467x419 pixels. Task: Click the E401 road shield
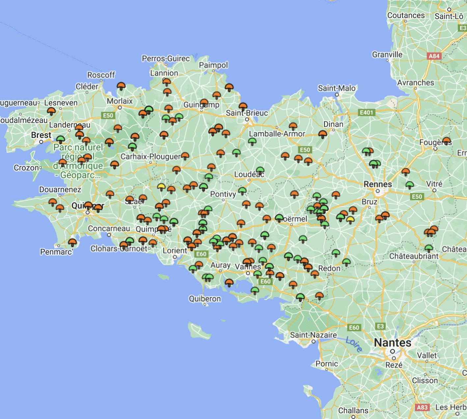click(x=366, y=113)
